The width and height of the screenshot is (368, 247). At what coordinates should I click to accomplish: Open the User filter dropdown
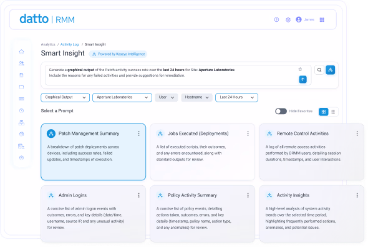click(166, 97)
